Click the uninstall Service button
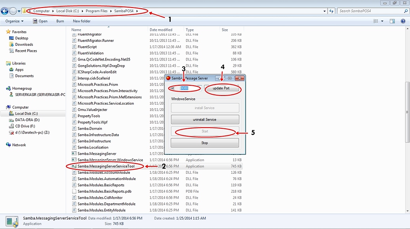 tap(204, 119)
